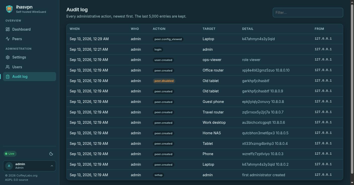Click the TARGET column header
The height and width of the screenshot is (185, 354).
tap(209, 29)
